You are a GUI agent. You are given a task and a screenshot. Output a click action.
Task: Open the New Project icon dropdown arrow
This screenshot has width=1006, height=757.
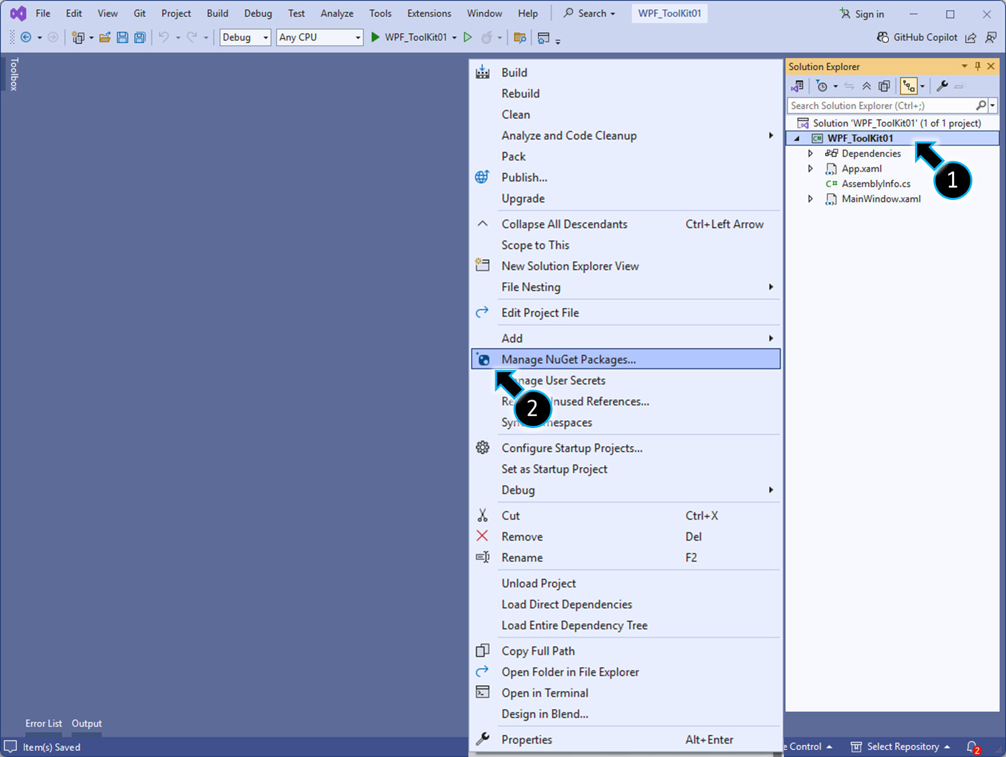[x=92, y=38]
